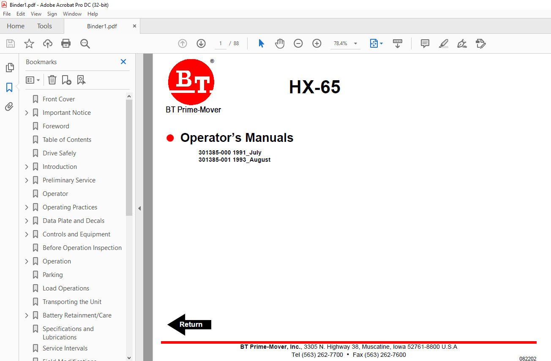Open page thumbnails panel icon

(x=9, y=68)
